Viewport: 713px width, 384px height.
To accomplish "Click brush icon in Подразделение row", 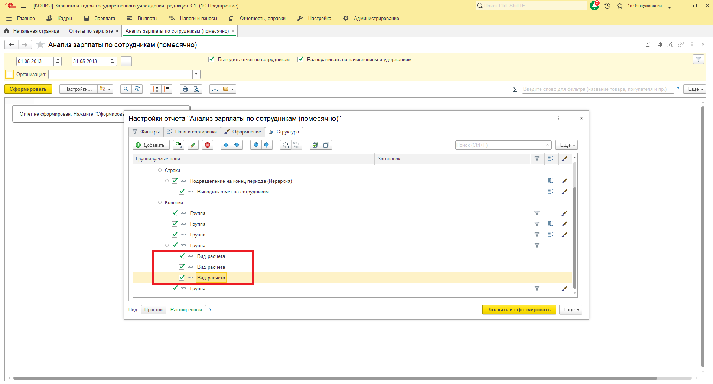I will (x=564, y=181).
